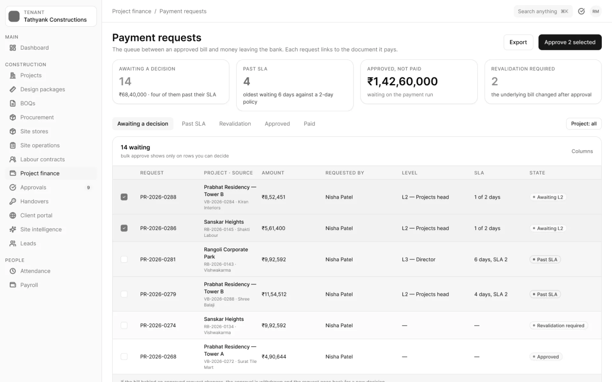Click amount ₹11,54,512
The image size is (612, 382).
click(x=274, y=294)
